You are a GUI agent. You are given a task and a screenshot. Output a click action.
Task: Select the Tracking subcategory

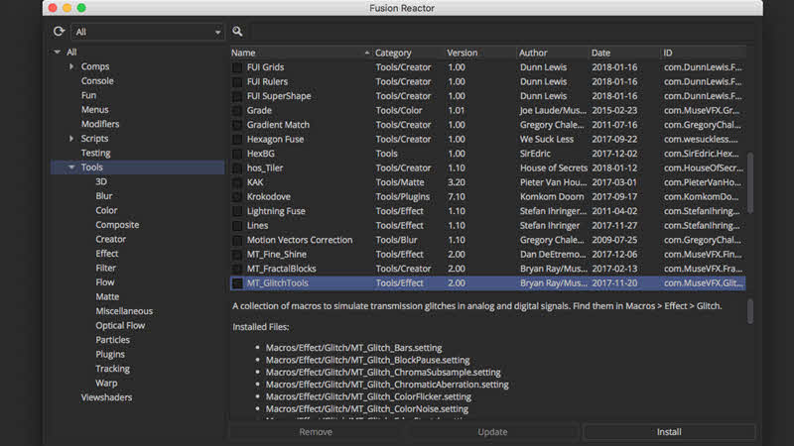pyautogui.click(x=112, y=369)
